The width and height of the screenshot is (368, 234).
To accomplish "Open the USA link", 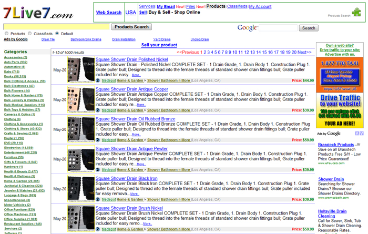I will click(131, 13).
